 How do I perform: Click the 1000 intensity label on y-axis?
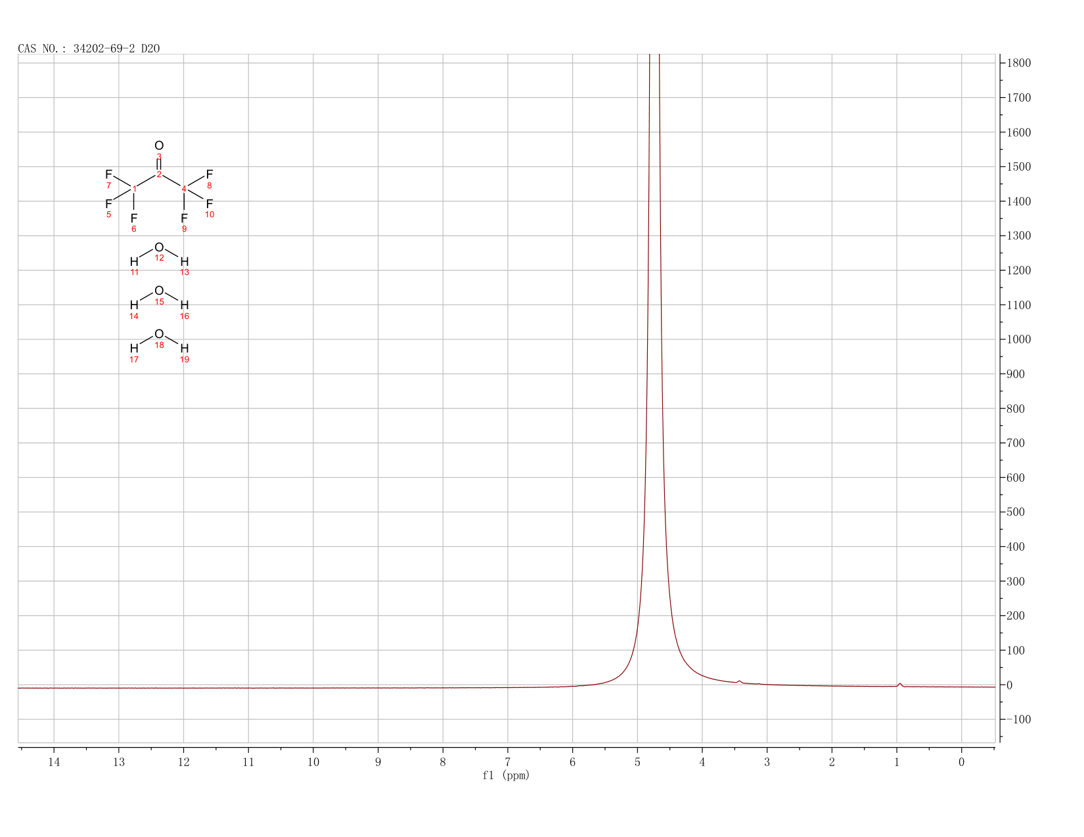1019,339
